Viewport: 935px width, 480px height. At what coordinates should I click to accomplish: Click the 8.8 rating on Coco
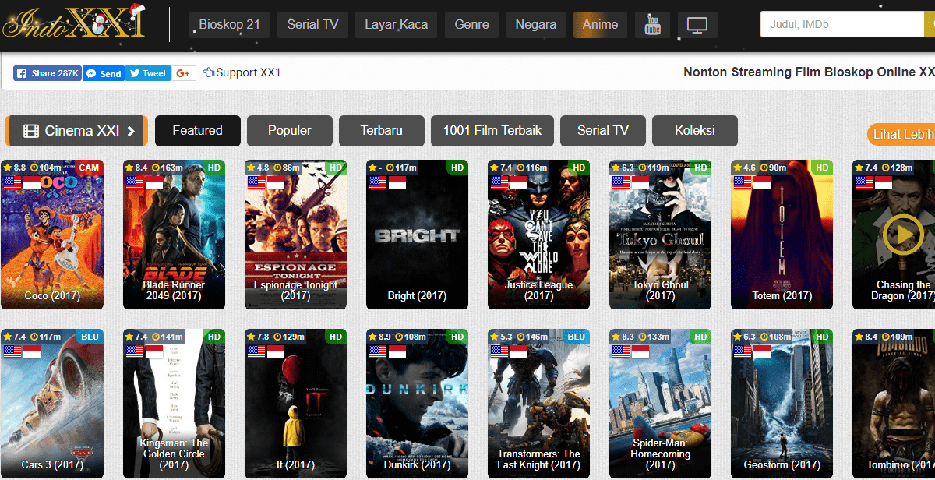tap(15, 168)
